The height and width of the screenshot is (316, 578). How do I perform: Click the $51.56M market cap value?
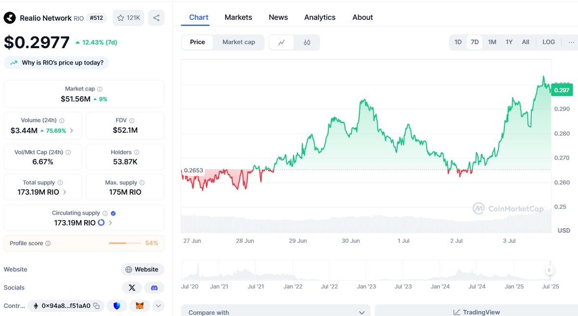[76, 99]
